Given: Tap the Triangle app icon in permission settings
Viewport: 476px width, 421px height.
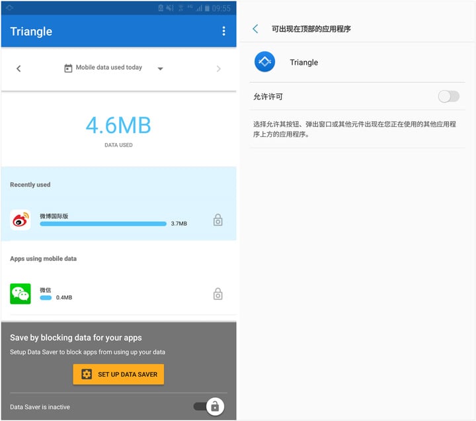Looking at the screenshot, I should (264, 62).
